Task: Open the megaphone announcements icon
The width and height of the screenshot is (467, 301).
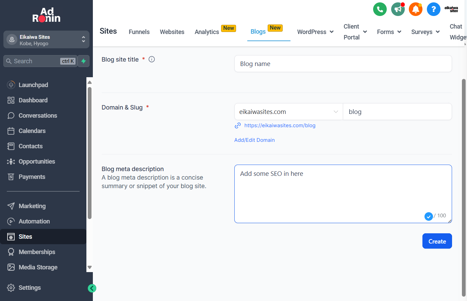Action: tap(398, 9)
